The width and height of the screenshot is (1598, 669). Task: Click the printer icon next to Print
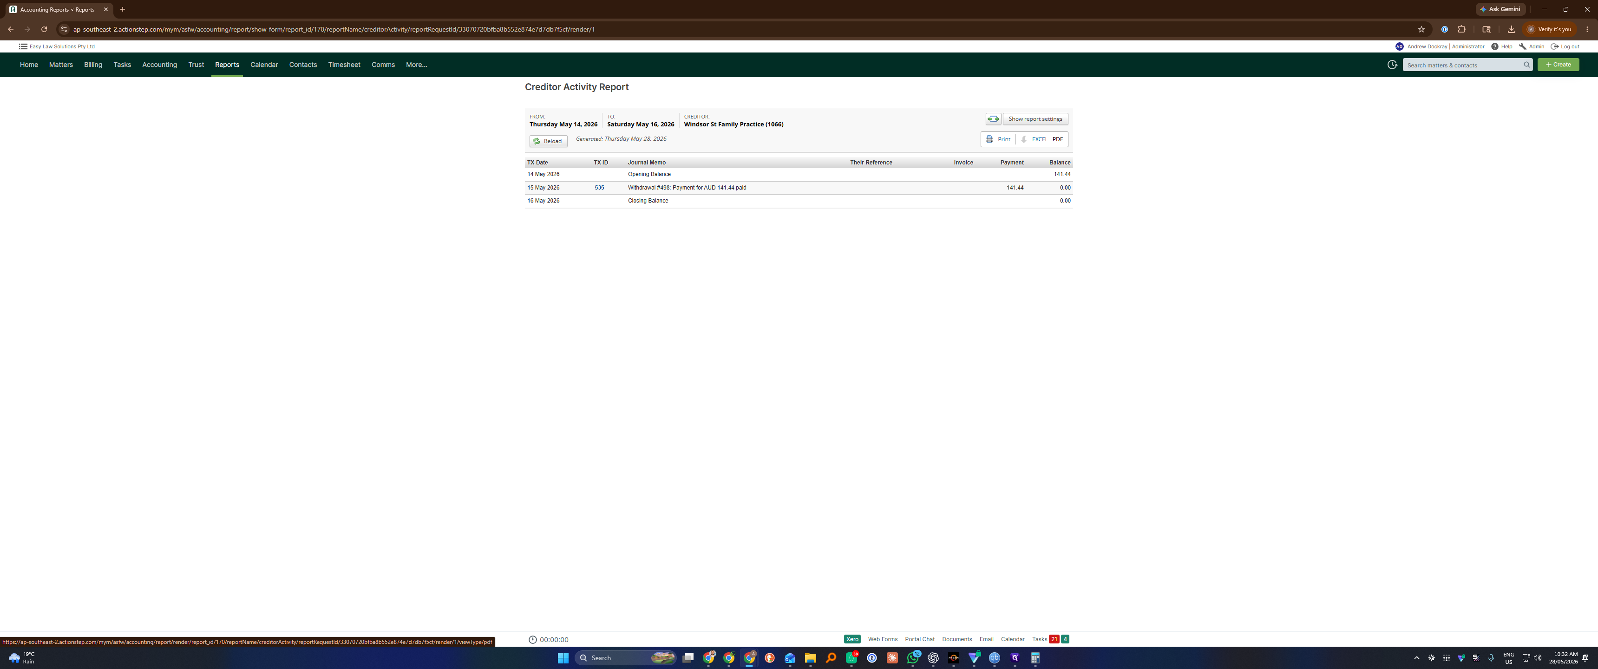[989, 140]
